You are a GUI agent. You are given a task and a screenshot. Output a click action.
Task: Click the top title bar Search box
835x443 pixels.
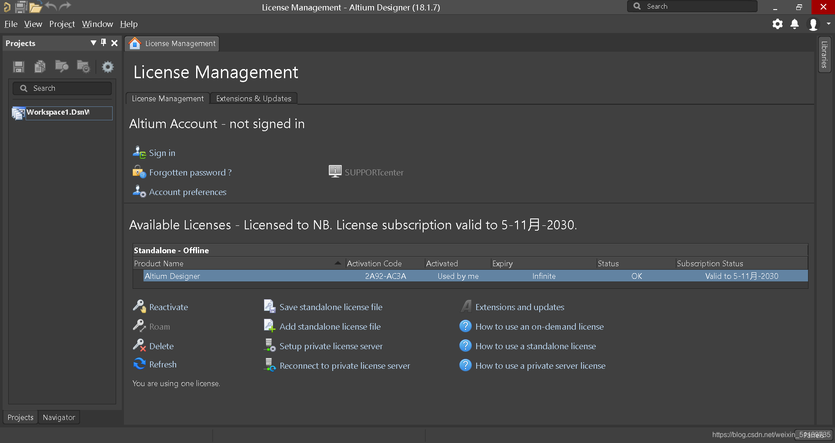pyautogui.click(x=692, y=6)
